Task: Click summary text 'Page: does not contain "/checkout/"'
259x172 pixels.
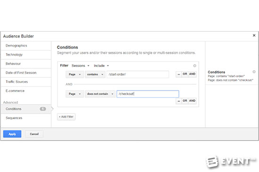Action: (230, 80)
